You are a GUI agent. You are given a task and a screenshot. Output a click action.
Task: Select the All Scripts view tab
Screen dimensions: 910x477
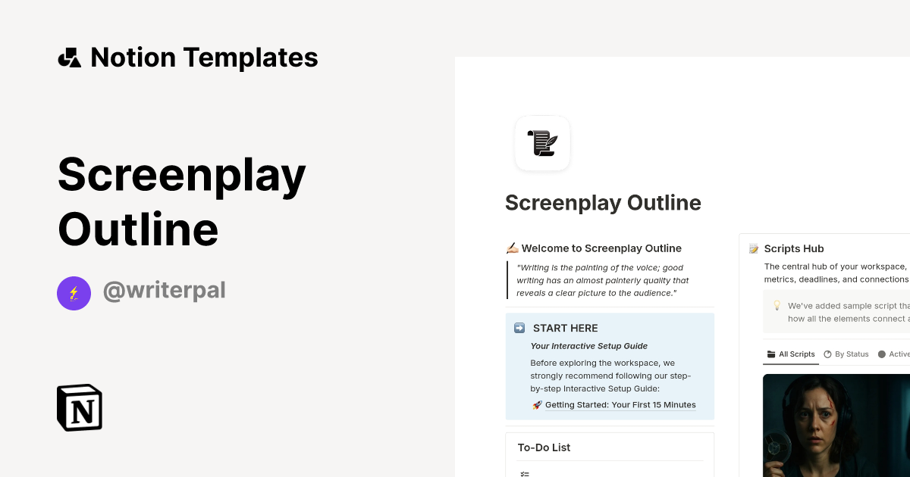tap(791, 354)
